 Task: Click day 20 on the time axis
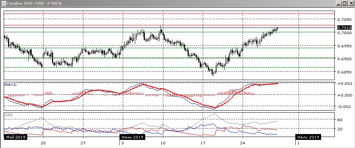pos(43,143)
